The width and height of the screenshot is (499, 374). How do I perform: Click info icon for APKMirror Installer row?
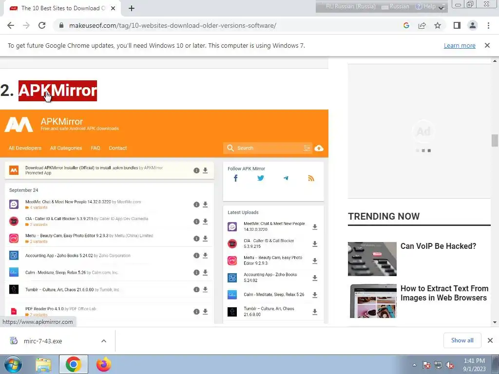click(x=196, y=170)
